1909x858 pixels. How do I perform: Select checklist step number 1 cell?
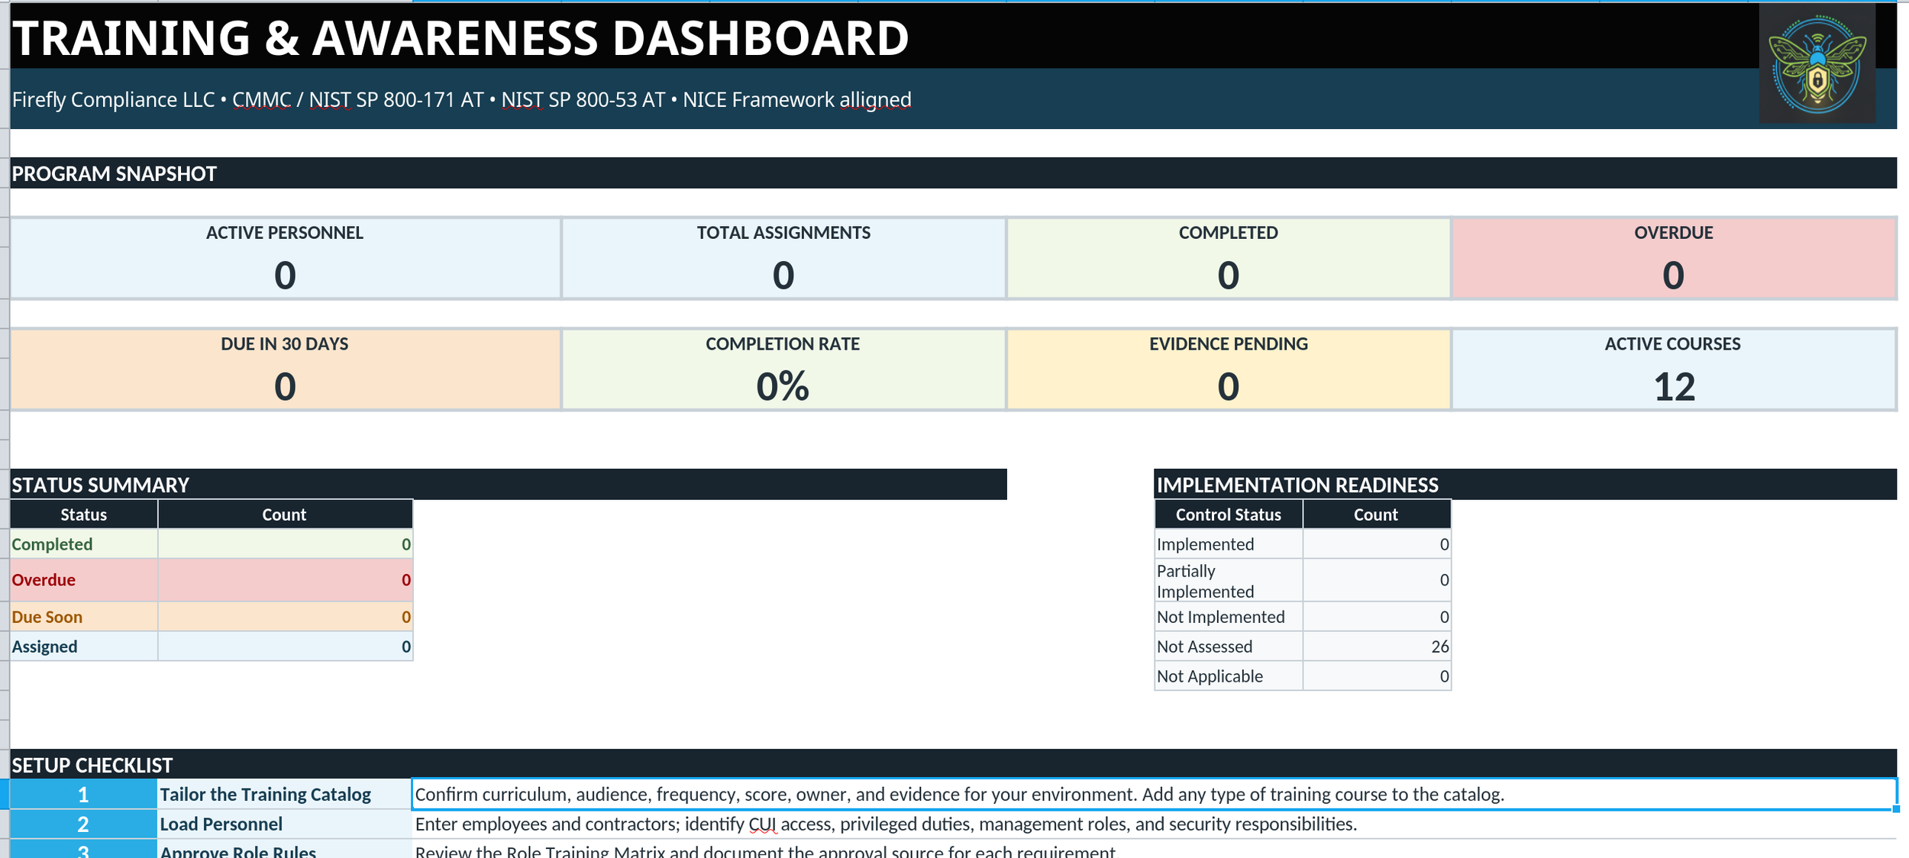tap(83, 795)
